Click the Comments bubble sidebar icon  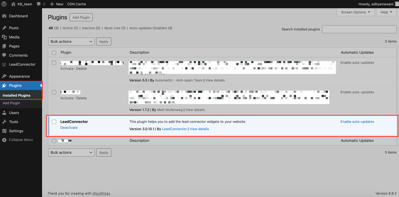[x=4, y=55]
